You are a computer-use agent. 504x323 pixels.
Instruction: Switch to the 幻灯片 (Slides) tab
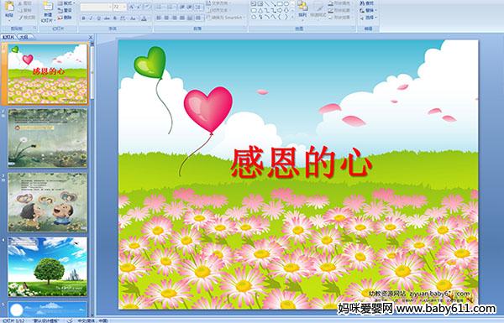click(8, 37)
